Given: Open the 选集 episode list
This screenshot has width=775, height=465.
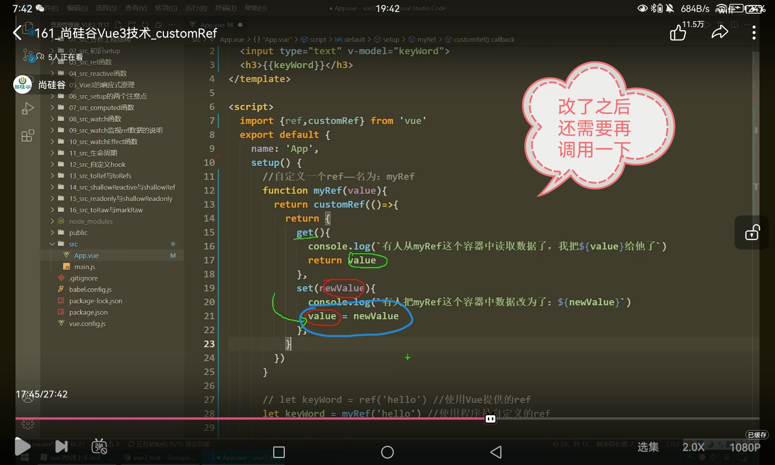Looking at the screenshot, I should [648, 447].
